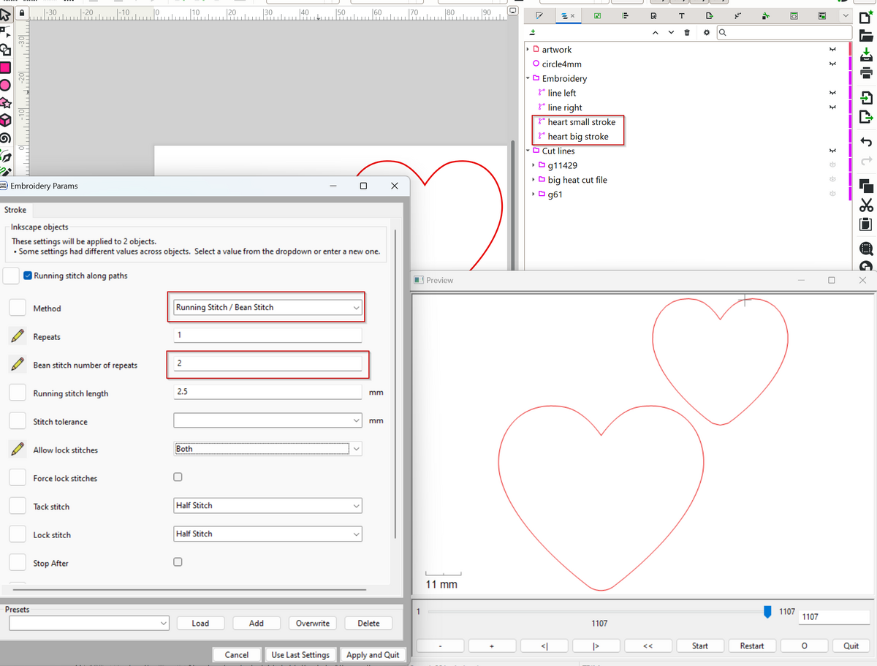Enable the Force lock stitches checkbox
This screenshot has width=877, height=666.
tap(178, 477)
